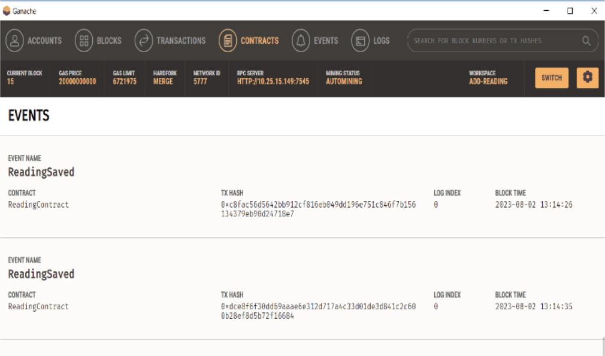The width and height of the screenshot is (605, 356).
Task: Click the Blocks grid icon
Action: coord(84,41)
